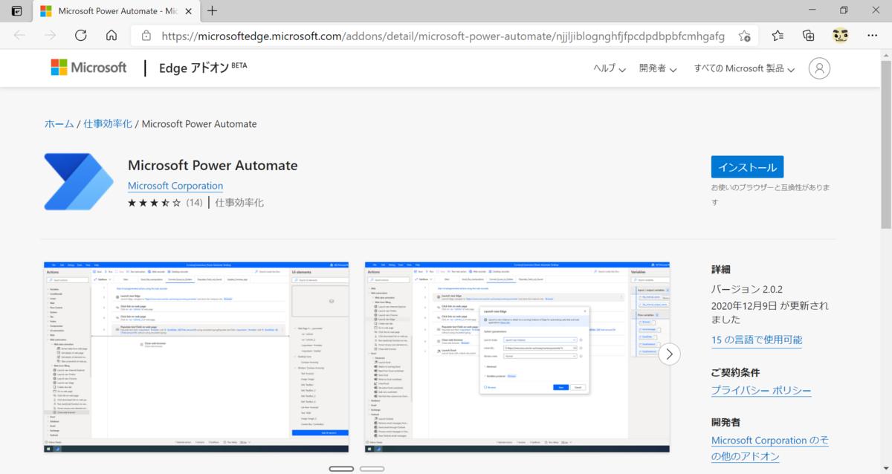Viewport: 892px width, 474px height.
Task: Open the tab actions menu icon
Action: tap(16, 10)
